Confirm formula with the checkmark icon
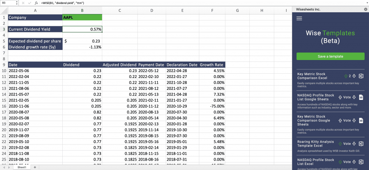This screenshot has width=369, height=170. tap(29, 3)
